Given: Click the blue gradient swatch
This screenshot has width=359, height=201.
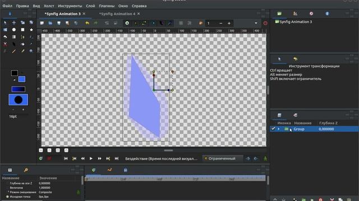Looking at the screenshot, I should click(19, 89).
